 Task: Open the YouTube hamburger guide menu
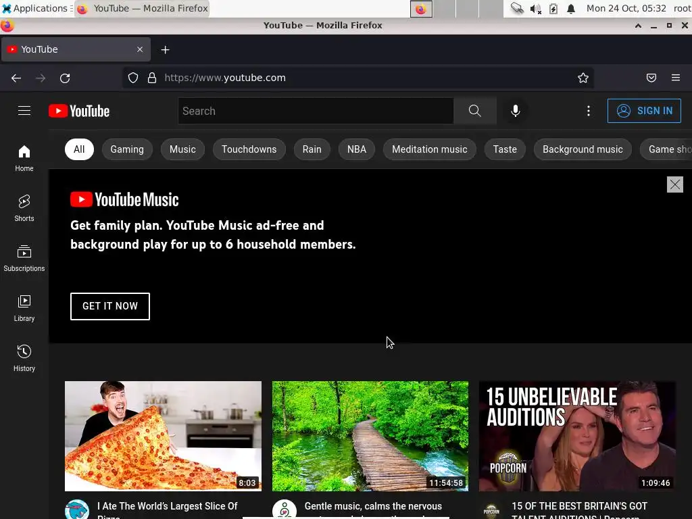pos(24,111)
